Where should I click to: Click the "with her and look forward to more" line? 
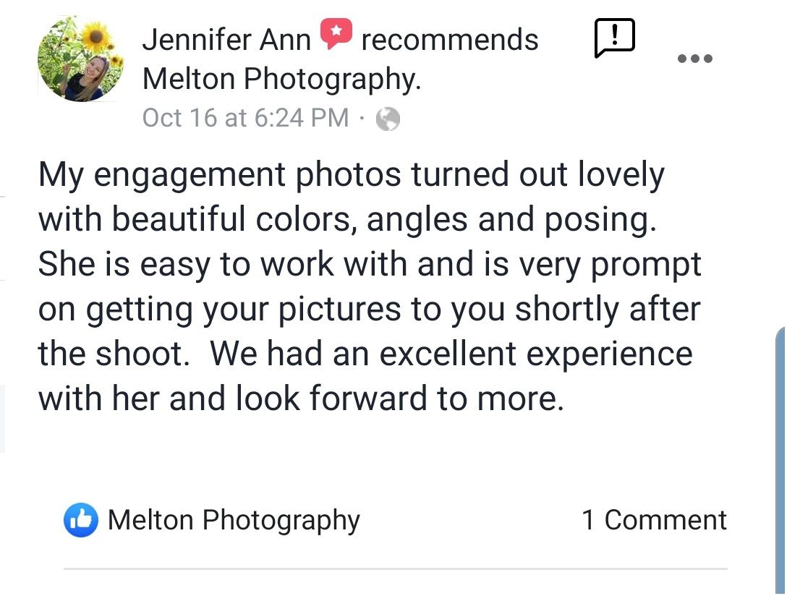(300, 399)
